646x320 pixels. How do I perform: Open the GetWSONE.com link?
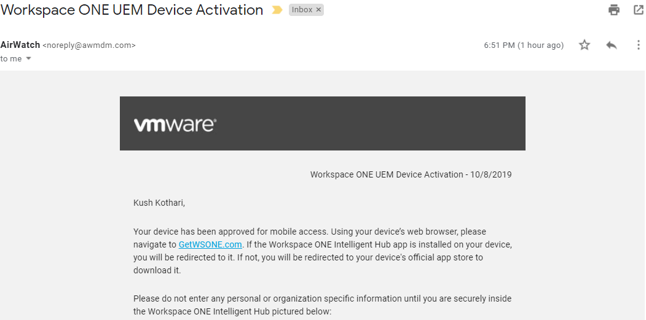point(210,244)
